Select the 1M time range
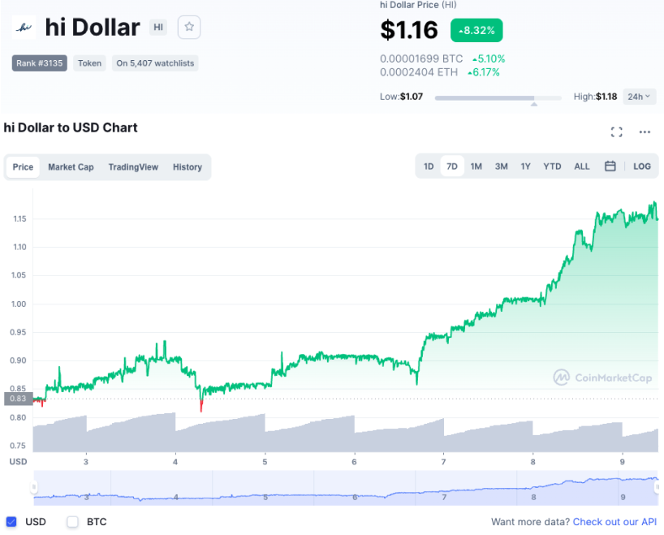The height and width of the screenshot is (535, 664). click(x=476, y=166)
